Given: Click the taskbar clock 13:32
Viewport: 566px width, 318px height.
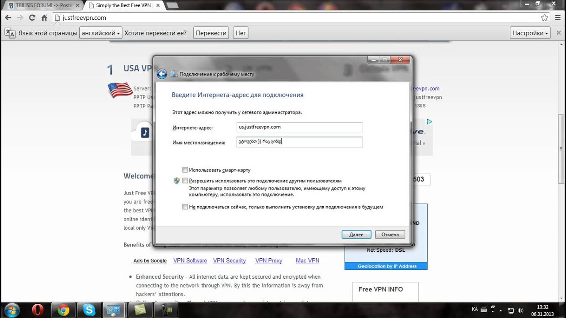Looking at the screenshot, I should [542, 307].
